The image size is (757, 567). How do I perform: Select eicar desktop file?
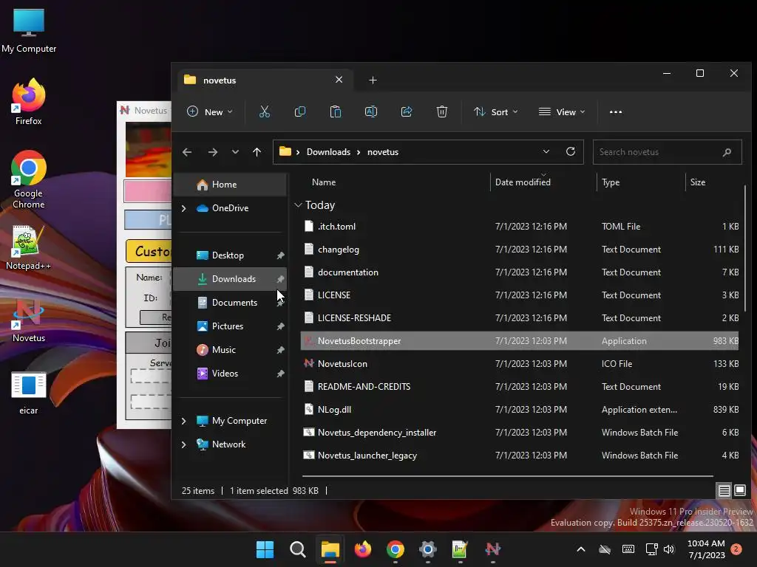coord(29,393)
